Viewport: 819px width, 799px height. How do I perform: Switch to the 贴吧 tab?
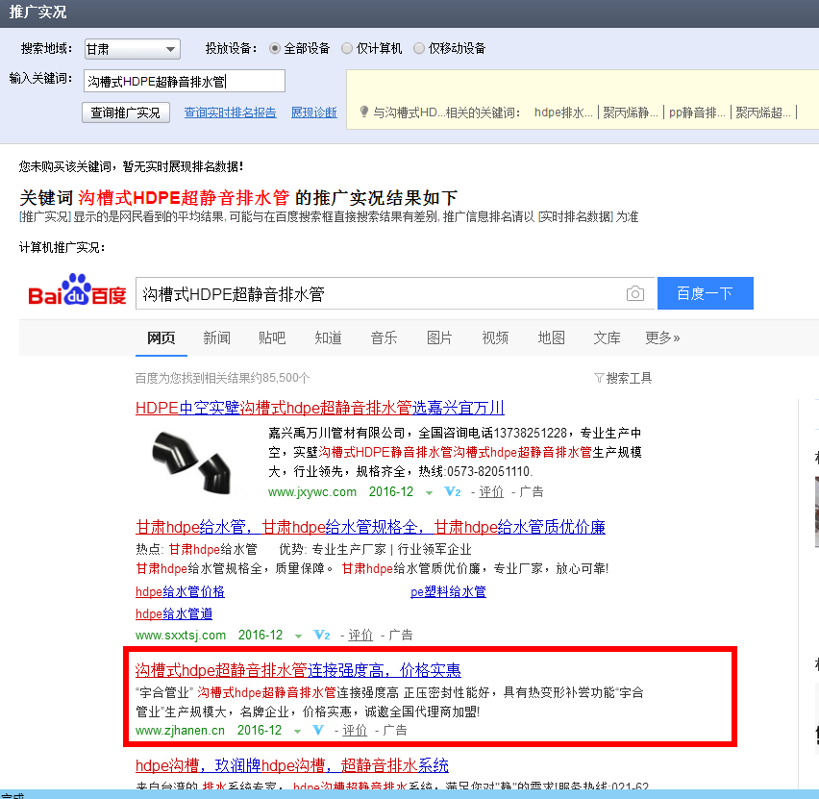click(272, 337)
